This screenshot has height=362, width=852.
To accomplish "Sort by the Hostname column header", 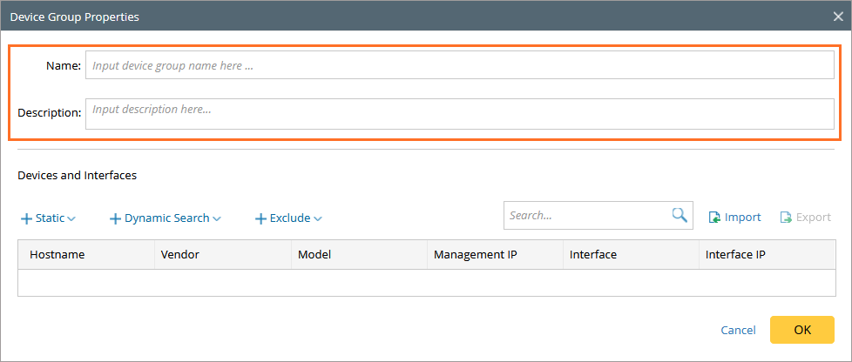I will coord(57,255).
